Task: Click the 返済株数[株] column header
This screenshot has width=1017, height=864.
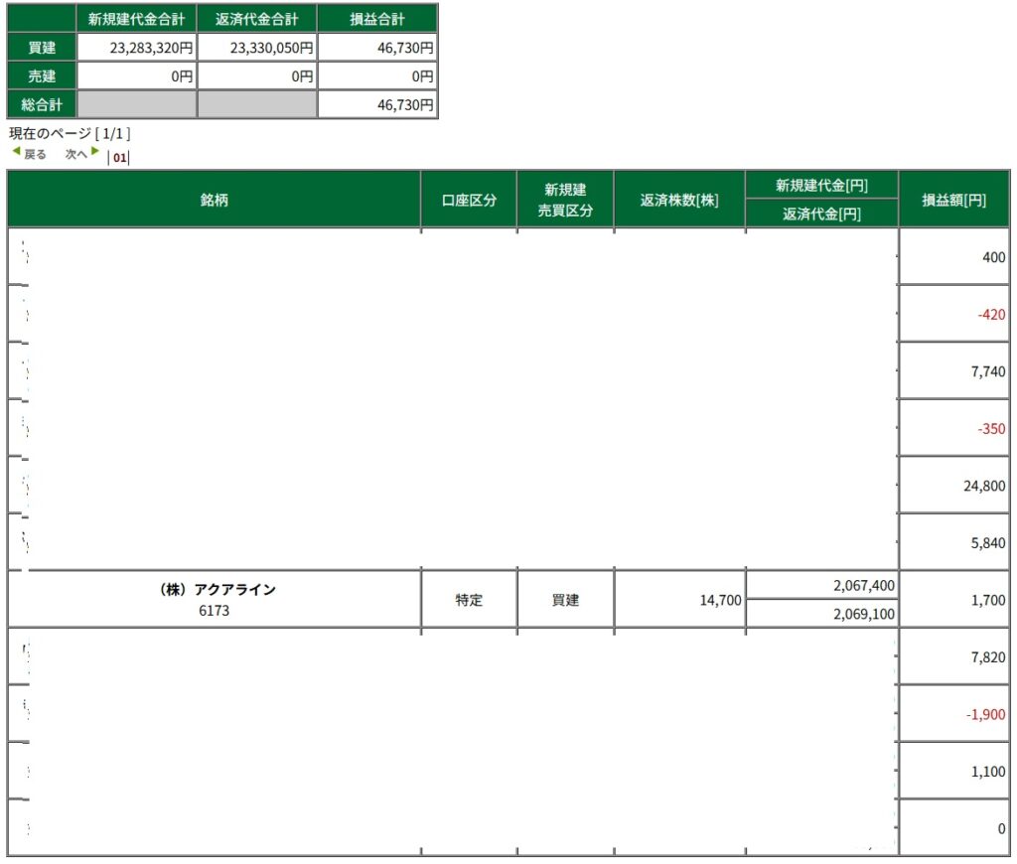Action: [679, 200]
